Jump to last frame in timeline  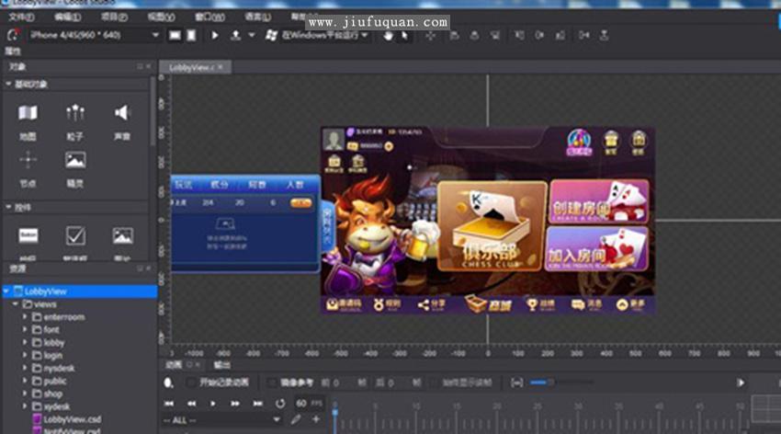click(x=257, y=403)
